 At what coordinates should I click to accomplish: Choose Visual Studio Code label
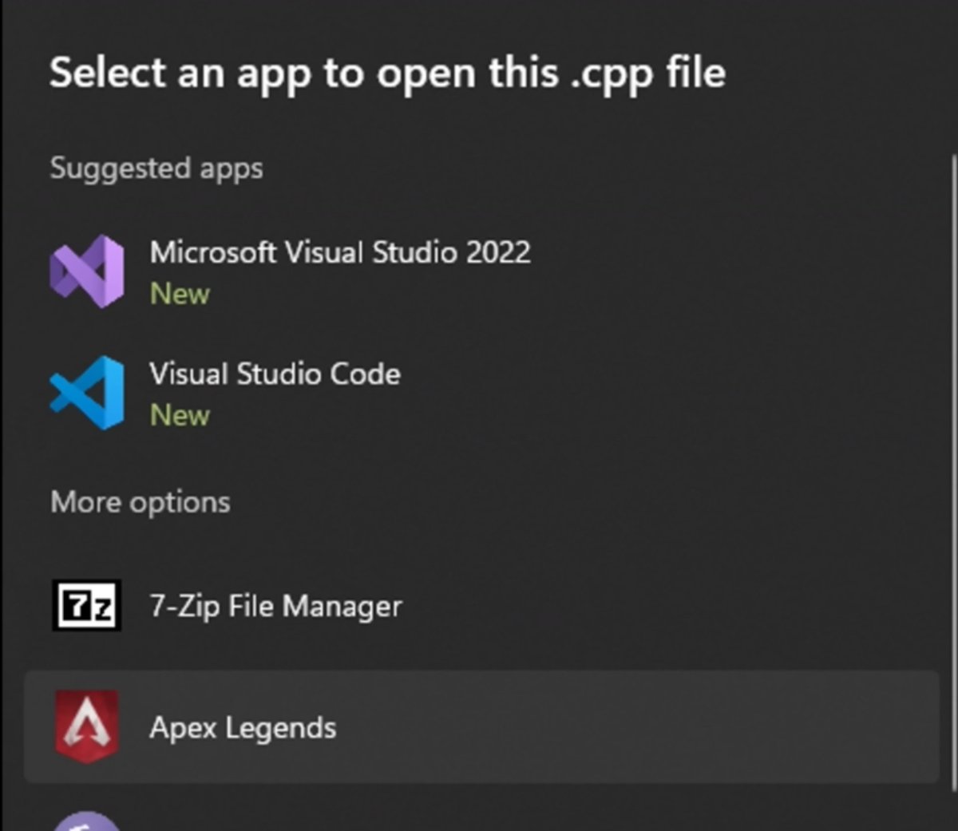(275, 374)
